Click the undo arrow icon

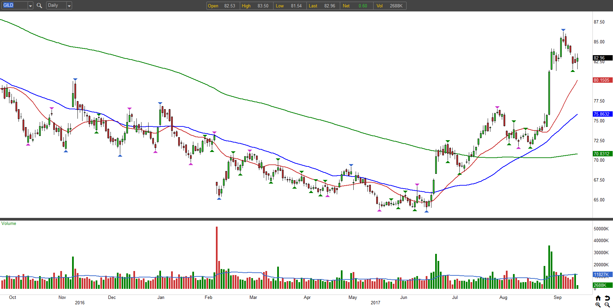[607, 298]
